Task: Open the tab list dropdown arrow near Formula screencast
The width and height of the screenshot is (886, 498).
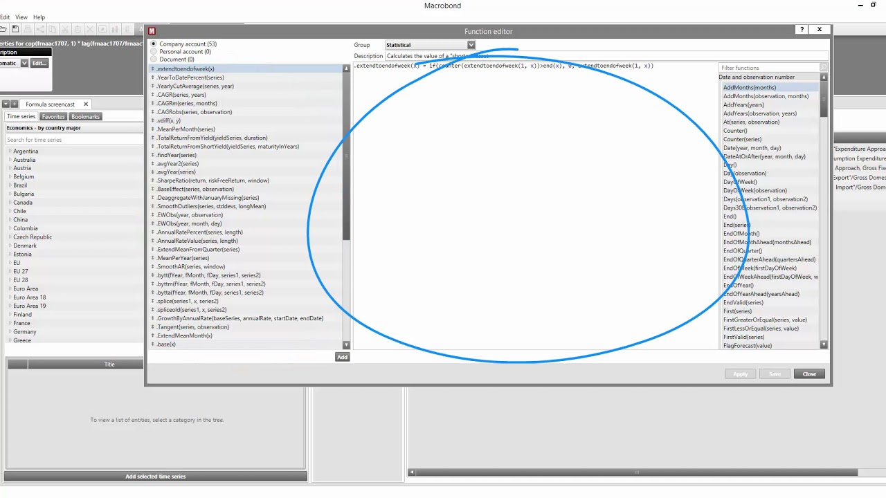Action: [5, 104]
